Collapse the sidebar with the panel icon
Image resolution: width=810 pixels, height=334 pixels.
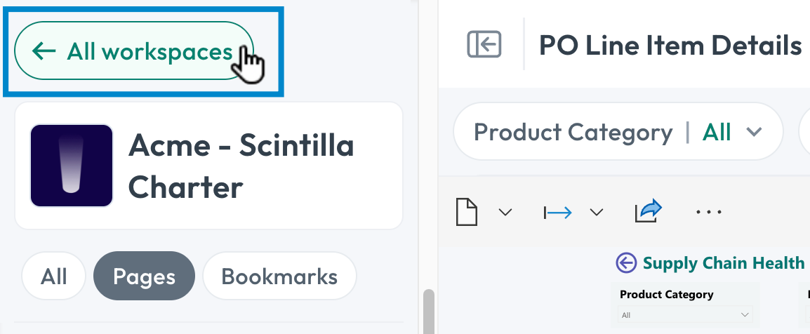pos(484,44)
